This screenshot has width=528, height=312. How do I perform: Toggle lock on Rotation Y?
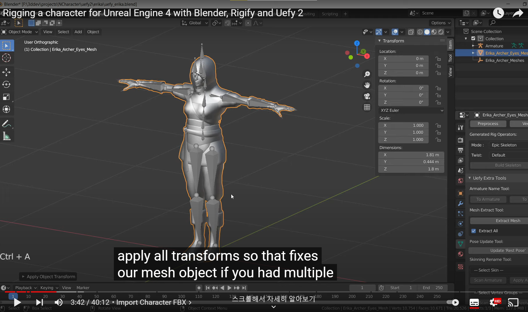pyautogui.click(x=438, y=95)
